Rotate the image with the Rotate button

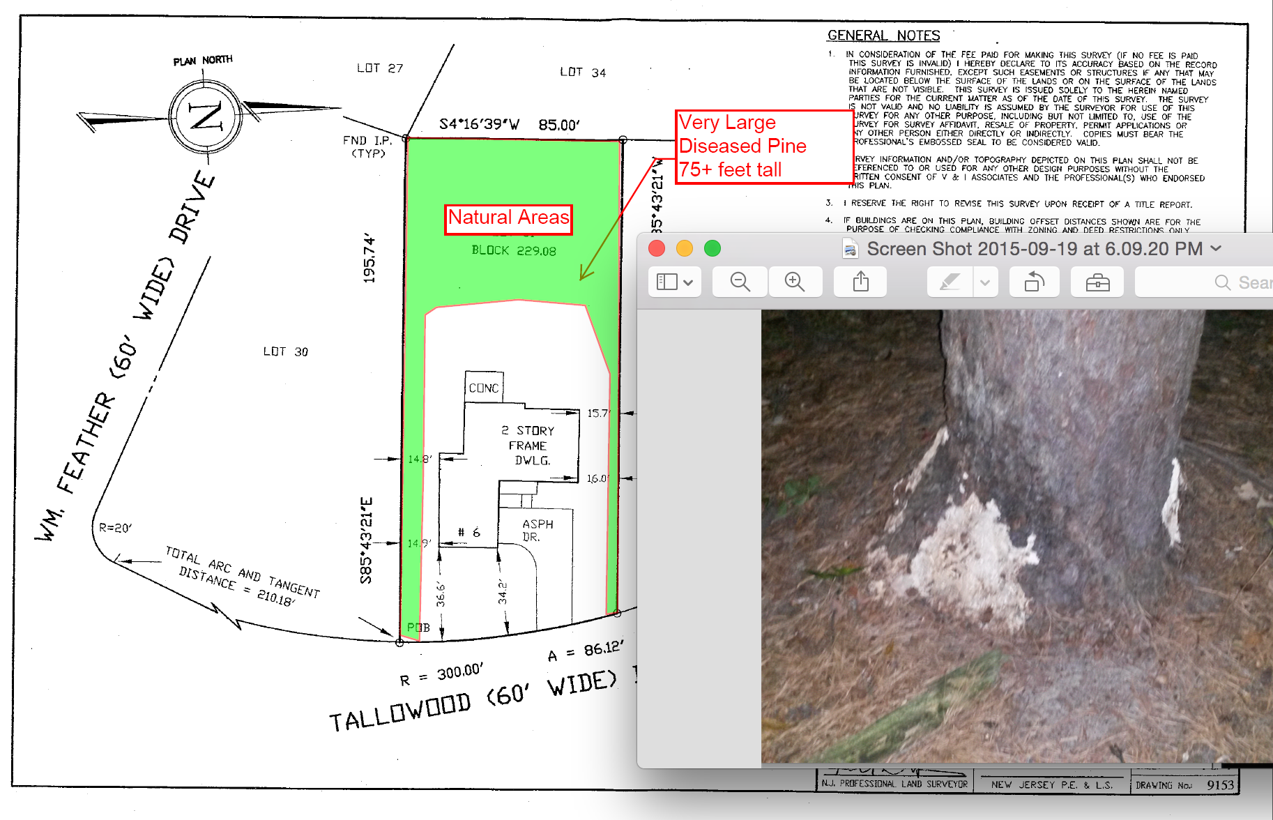point(1034,282)
